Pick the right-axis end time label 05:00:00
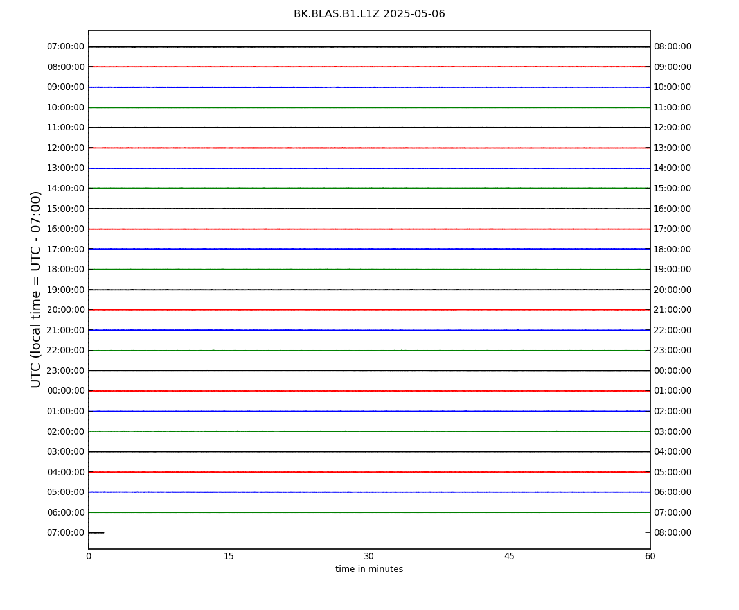 click(673, 472)
